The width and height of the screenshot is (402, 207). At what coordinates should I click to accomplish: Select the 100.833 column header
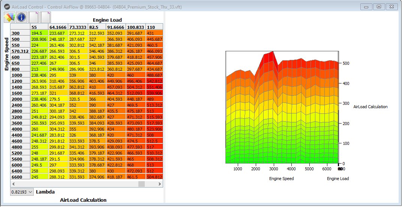pyautogui.click(x=136, y=27)
